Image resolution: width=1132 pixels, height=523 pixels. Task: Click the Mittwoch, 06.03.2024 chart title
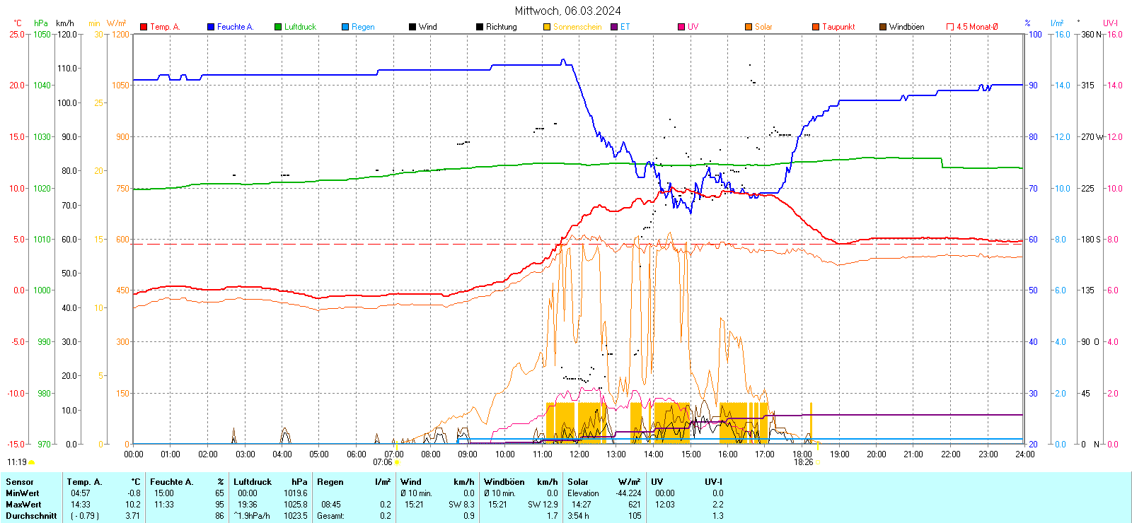coord(567,11)
